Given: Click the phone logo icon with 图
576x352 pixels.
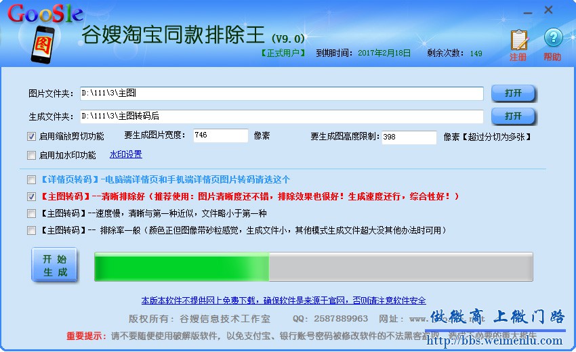Looking at the screenshot, I should (x=43, y=45).
